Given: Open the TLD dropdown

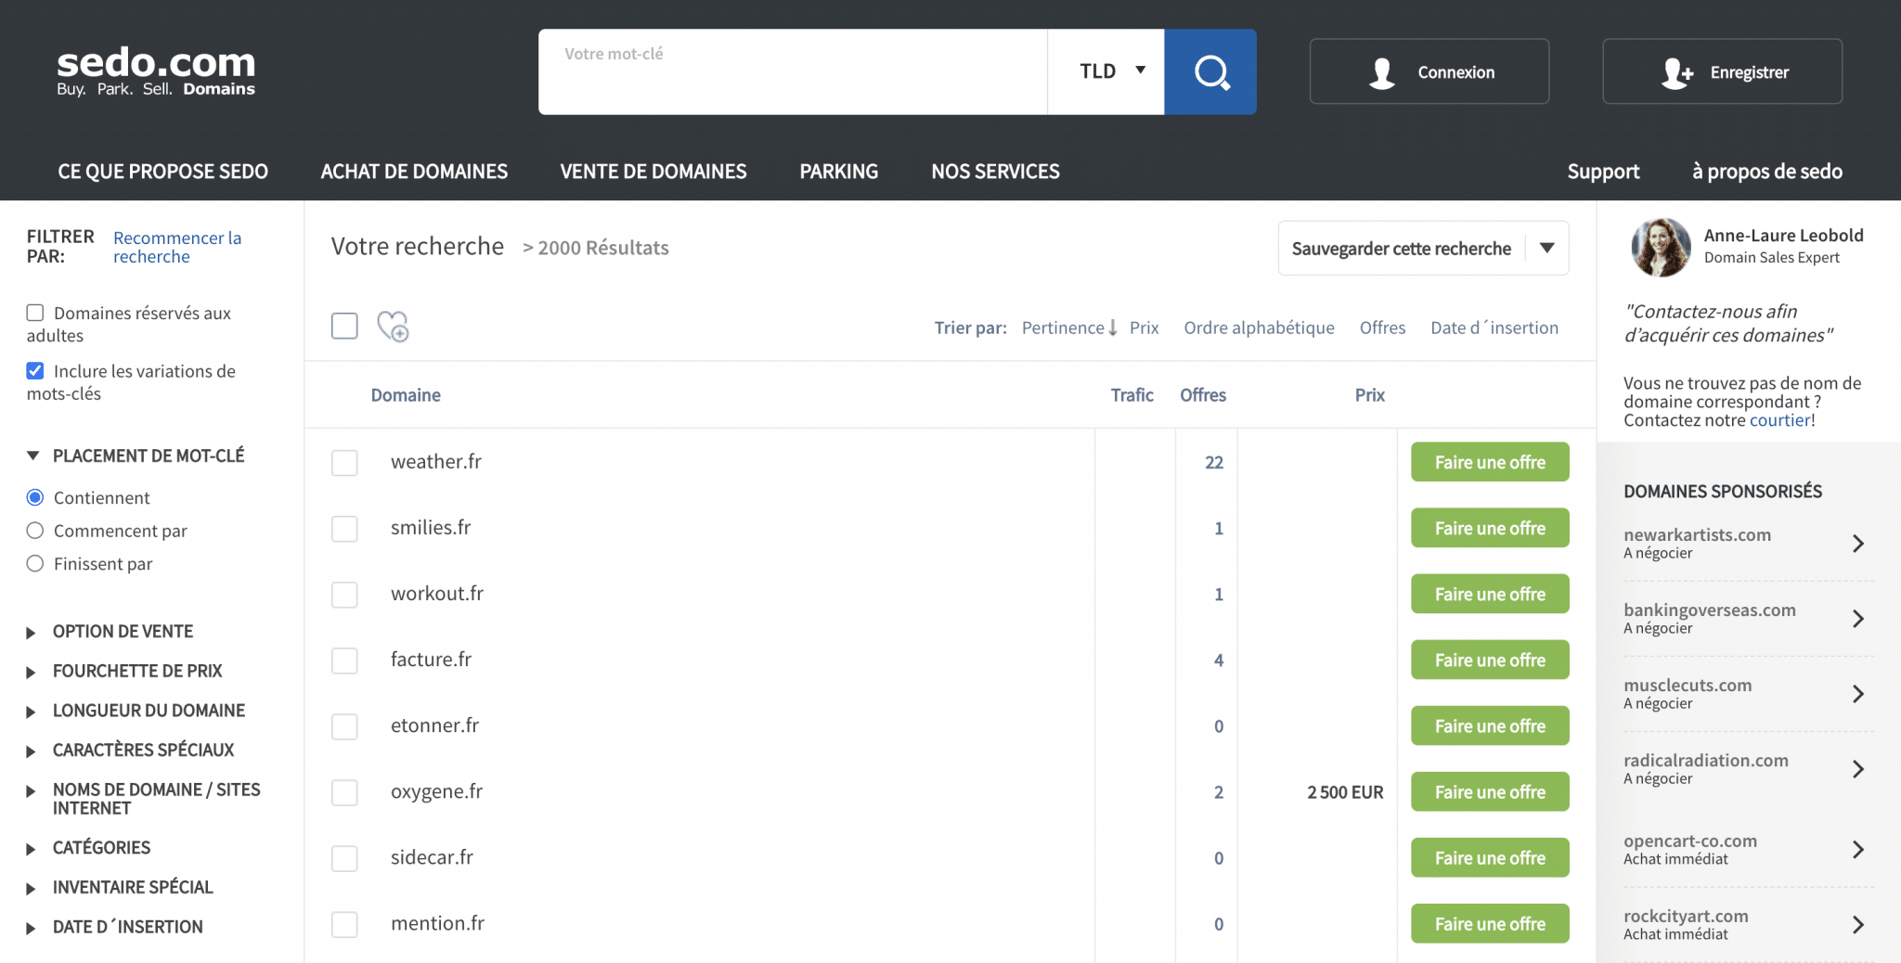Looking at the screenshot, I should [1106, 71].
